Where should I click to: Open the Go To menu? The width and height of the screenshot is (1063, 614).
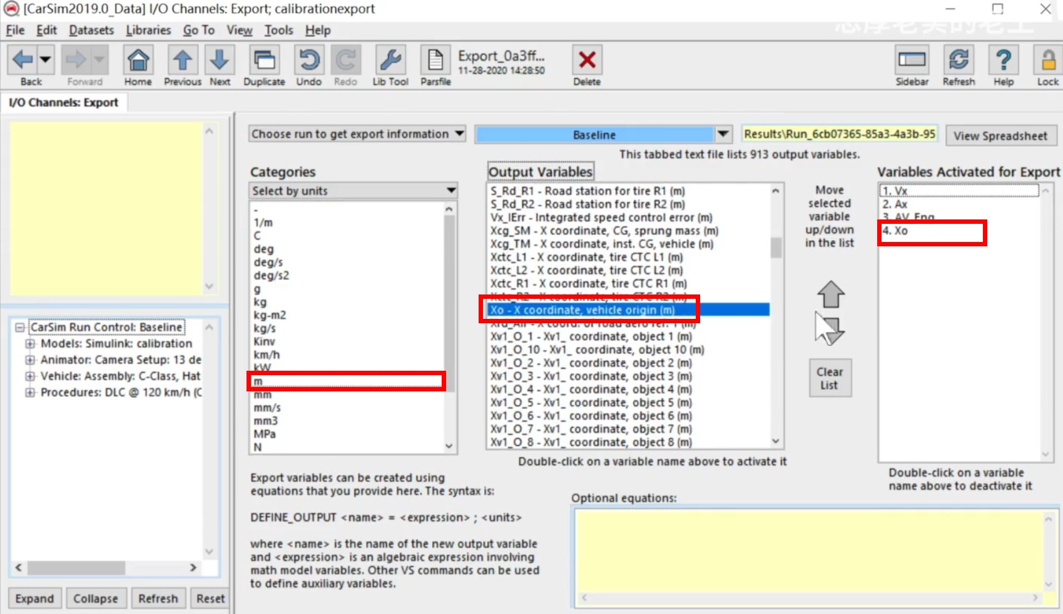pos(199,30)
